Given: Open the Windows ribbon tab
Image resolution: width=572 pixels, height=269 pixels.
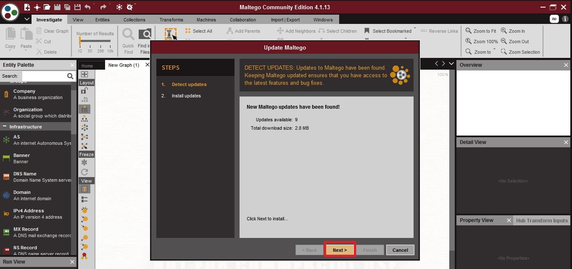Looking at the screenshot, I should point(323,20).
